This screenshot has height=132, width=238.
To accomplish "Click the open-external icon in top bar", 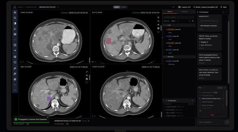I will [x=173, y=7].
